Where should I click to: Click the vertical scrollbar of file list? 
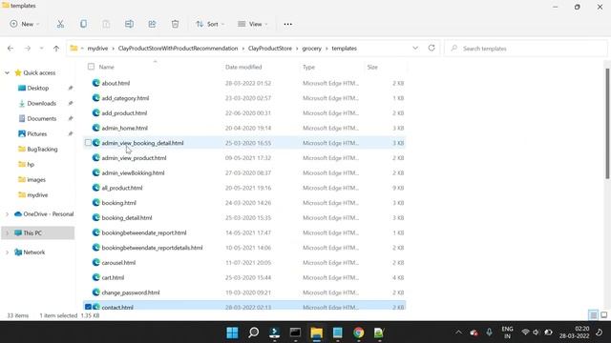[x=607, y=124]
